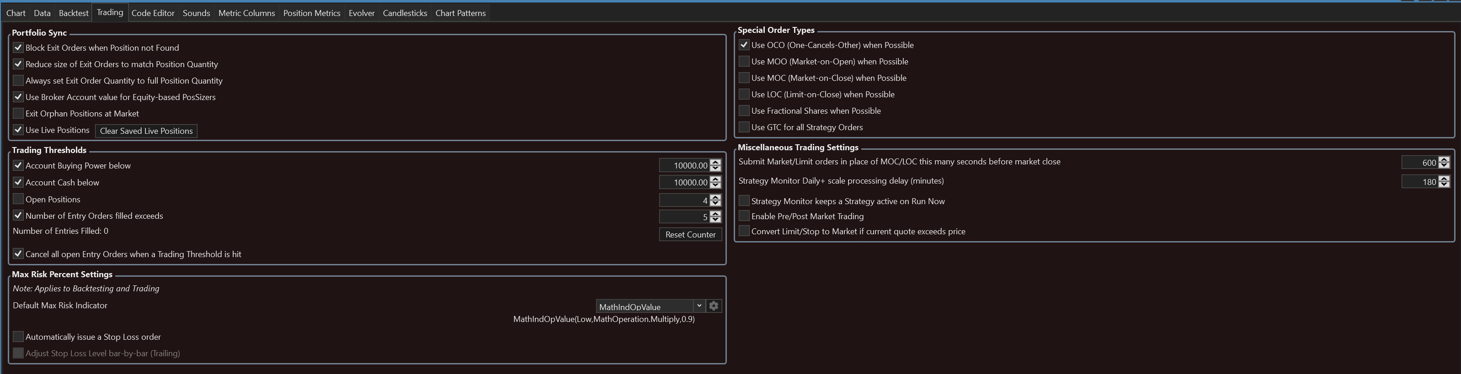Select the Trading tab
Image resolution: width=1461 pixels, height=374 pixels.
point(110,12)
